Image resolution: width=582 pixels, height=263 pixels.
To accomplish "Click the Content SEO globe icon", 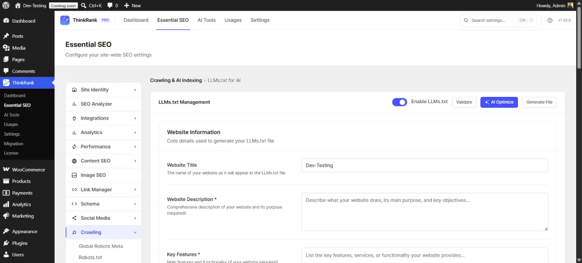I will pos(74,161).
